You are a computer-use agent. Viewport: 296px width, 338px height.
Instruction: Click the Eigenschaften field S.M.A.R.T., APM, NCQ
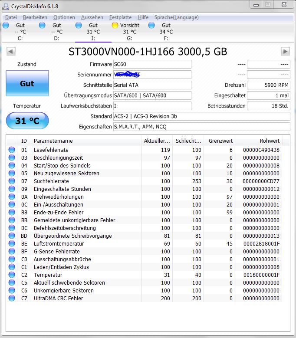201,127
